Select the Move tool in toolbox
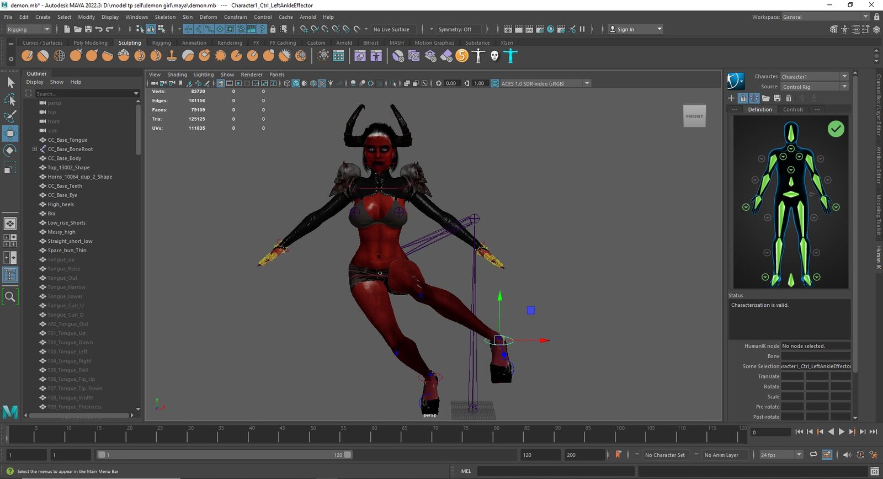 coord(10,133)
